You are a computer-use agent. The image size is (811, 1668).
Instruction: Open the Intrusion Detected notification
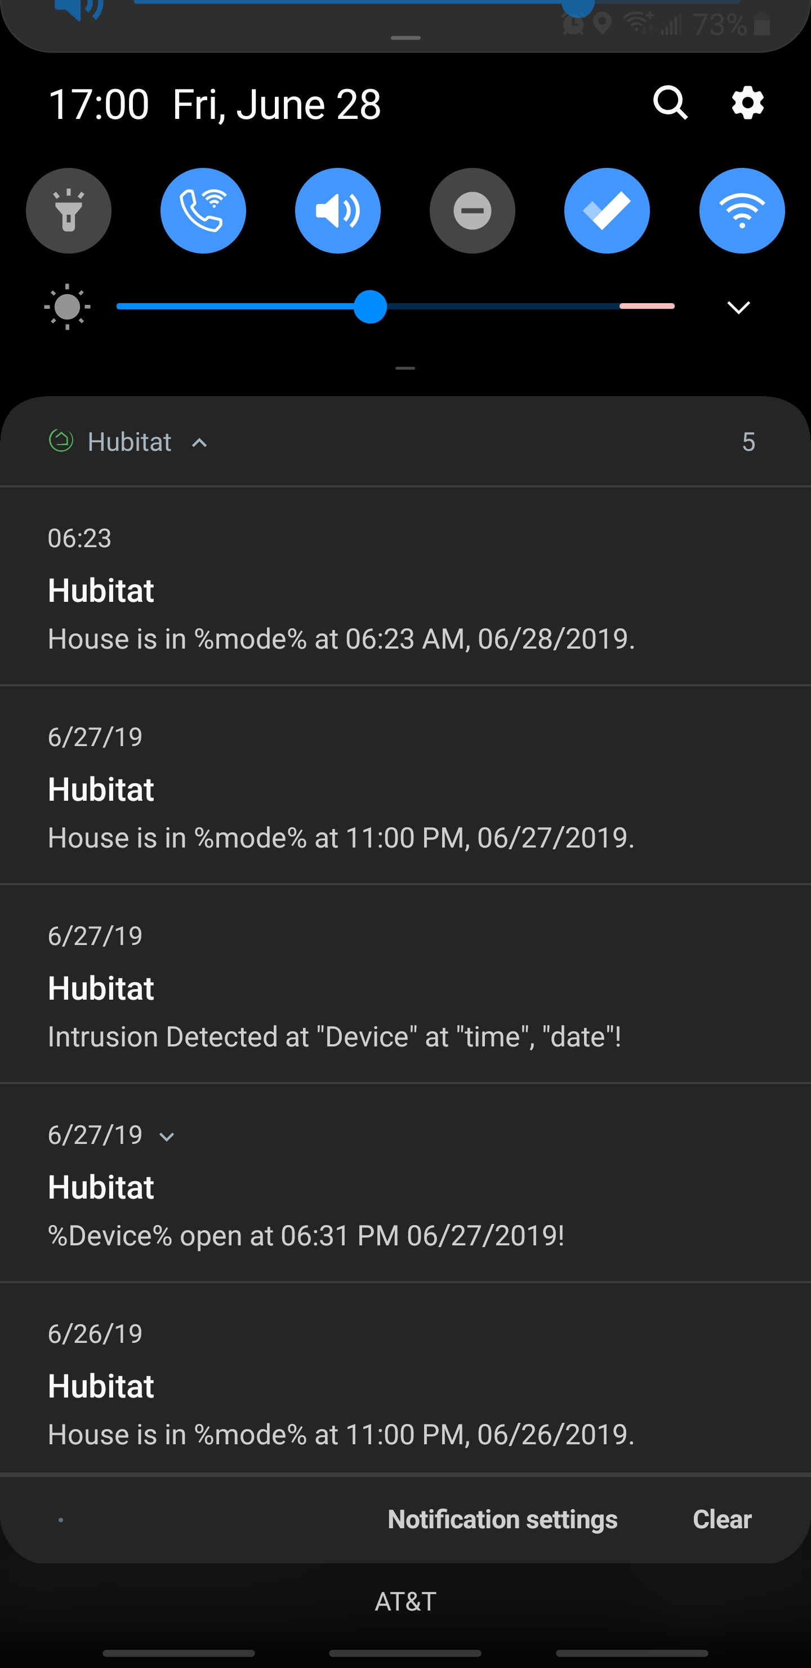tap(405, 983)
